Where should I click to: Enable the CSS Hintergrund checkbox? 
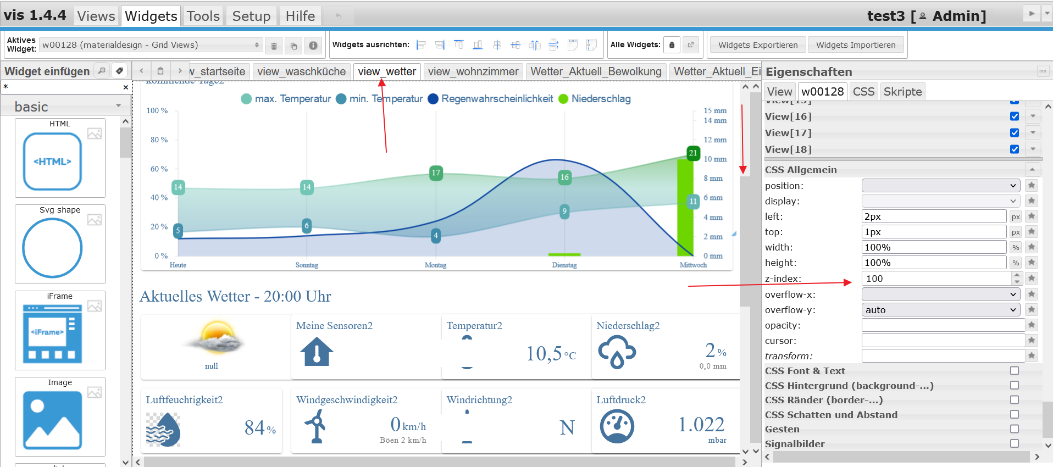coord(1015,386)
